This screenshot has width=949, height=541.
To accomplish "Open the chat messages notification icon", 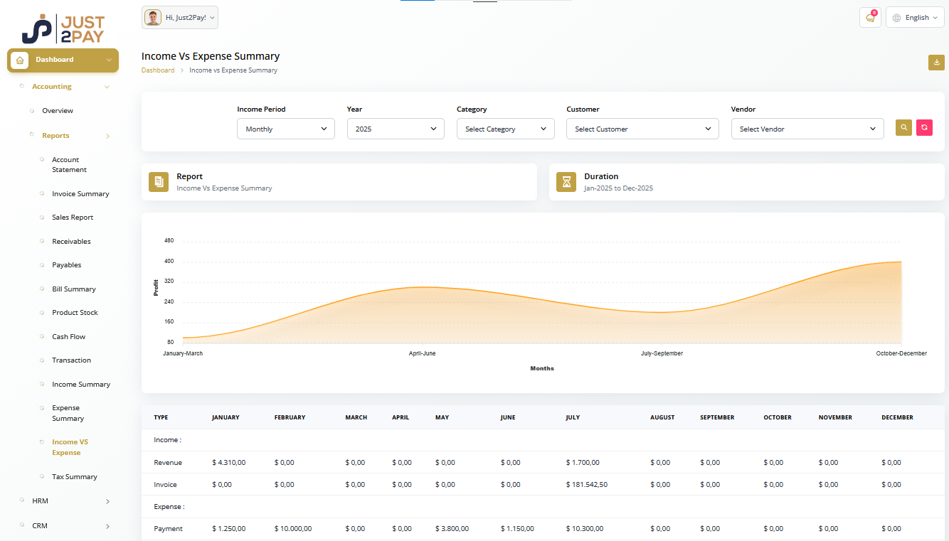I will [870, 18].
